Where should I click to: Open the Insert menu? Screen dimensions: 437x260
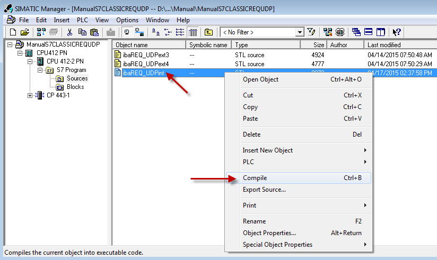[x=62, y=20]
